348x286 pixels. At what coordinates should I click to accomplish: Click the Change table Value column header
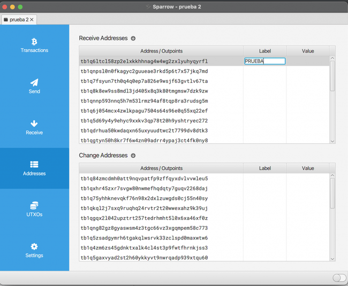pos(308,168)
